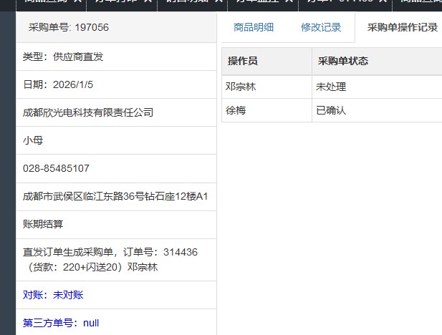This screenshot has height=335, width=442.
Task: Click the 未处理 status cell
Action: pos(331,87)
